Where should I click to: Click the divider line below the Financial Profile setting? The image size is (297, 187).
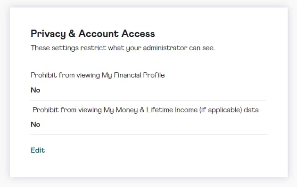coord(148,101)
